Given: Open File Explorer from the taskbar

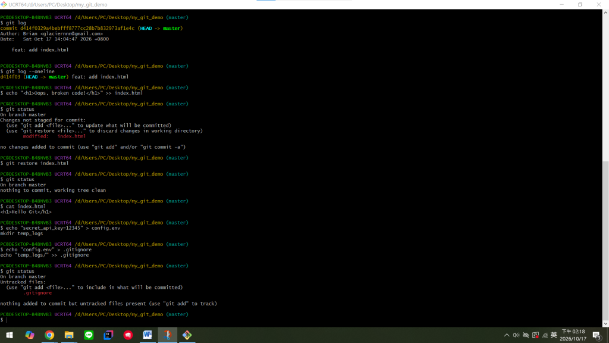Looking at the screenshot, I should click(69, 335).
